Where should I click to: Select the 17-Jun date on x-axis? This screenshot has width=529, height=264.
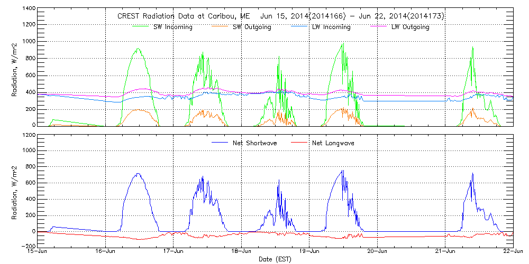174,251
